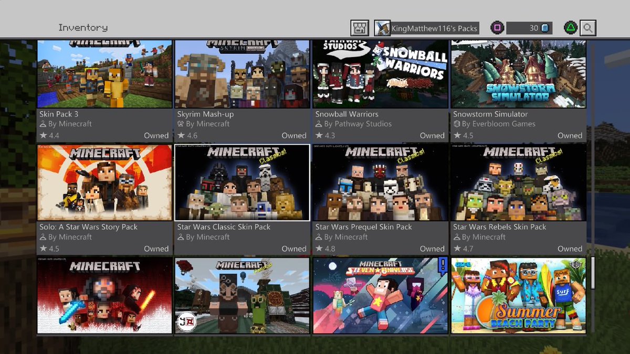Click creator icon on Skin Pack 3 card

coord(43,124)
